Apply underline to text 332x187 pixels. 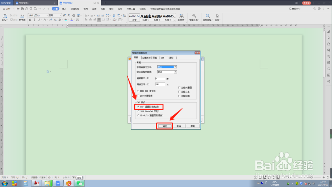coord(39,20)
